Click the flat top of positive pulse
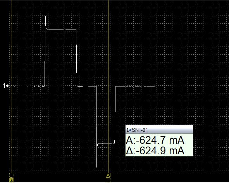229x183 pixels. point(61,29)
